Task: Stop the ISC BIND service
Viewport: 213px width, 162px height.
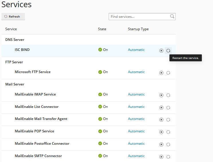Action: [161, 51]
